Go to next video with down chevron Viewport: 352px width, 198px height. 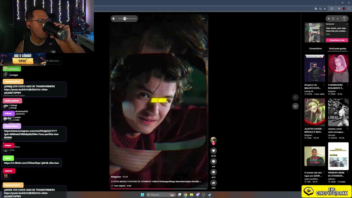295,106
